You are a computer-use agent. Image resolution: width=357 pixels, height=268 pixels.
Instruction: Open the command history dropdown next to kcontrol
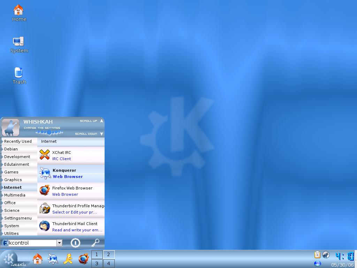[59, 243]
